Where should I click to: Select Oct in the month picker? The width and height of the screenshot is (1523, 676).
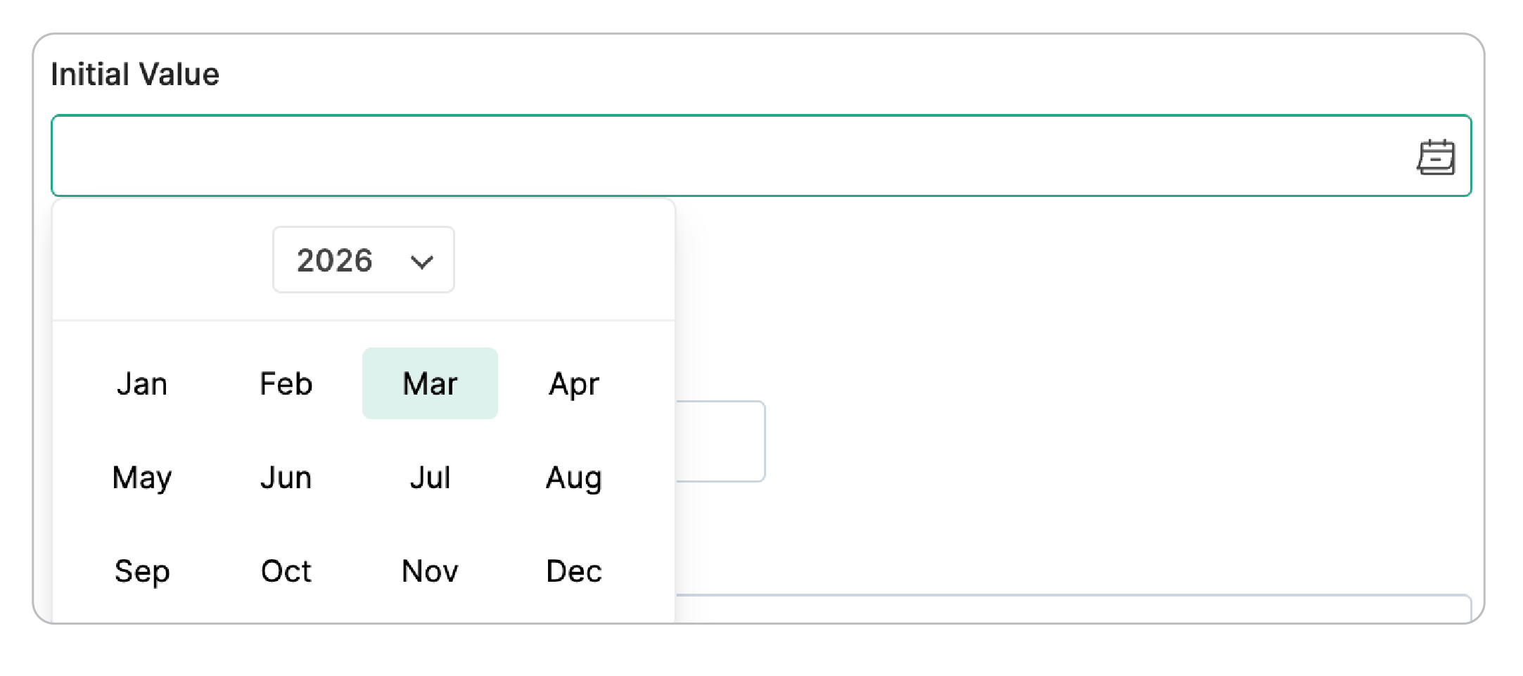click(286, 571)
